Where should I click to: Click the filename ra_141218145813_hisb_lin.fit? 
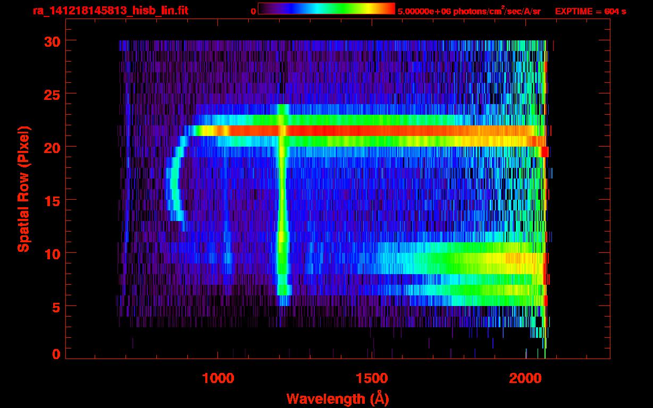pyautogui.click(x=111, y=10)
